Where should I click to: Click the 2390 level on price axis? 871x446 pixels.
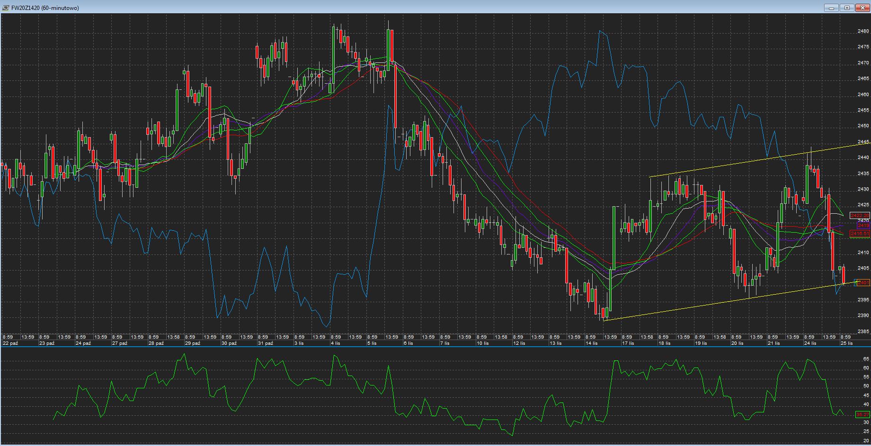click(863, 315)
